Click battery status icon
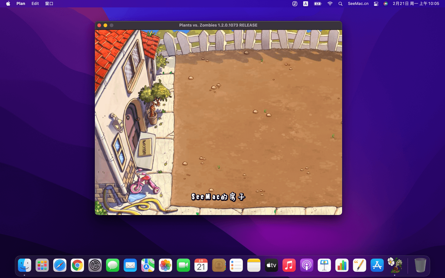445x278 pixels. click(x=318, y=4)
